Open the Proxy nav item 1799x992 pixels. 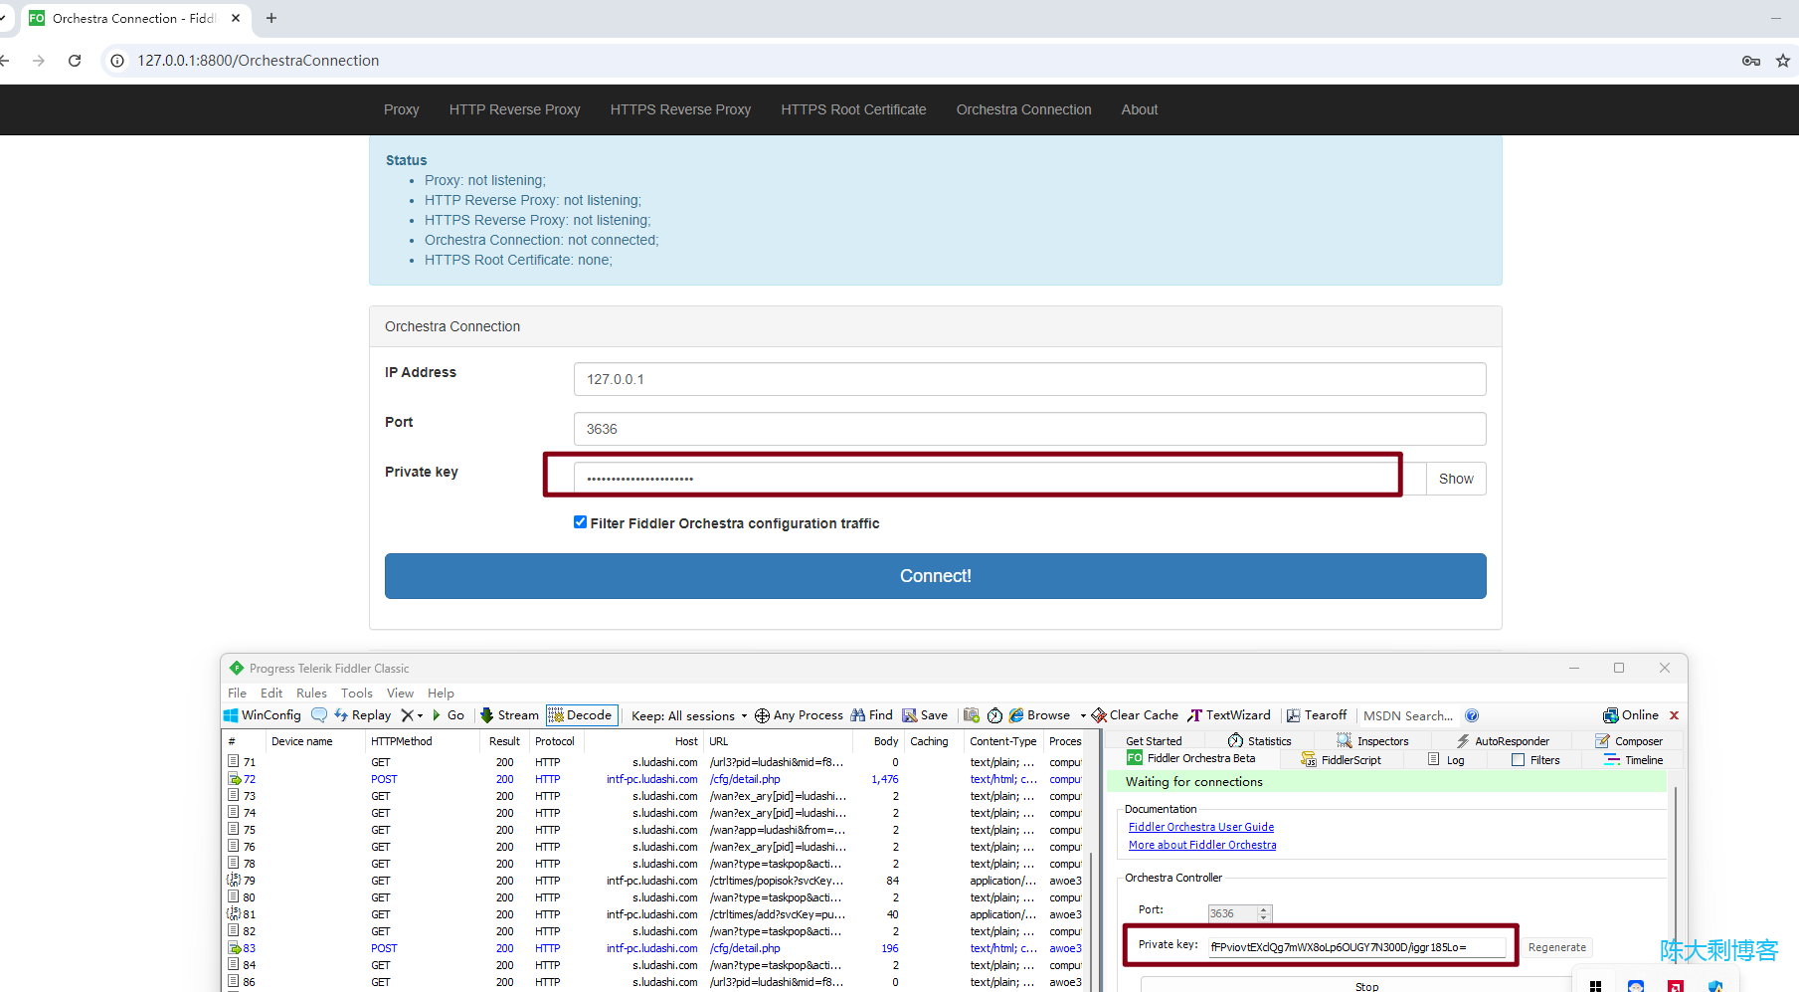(401, 109)
